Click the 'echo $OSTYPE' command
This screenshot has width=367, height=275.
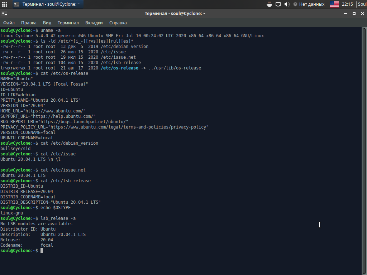[56, 208]
